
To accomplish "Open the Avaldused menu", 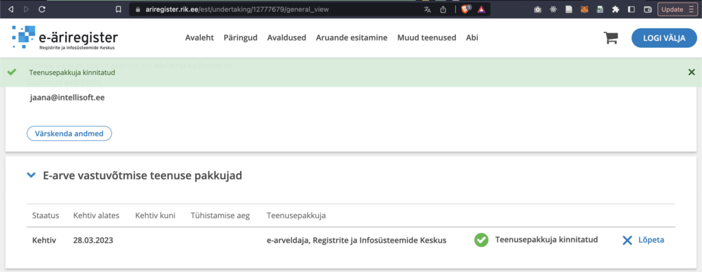I will (x=287, y=38).
